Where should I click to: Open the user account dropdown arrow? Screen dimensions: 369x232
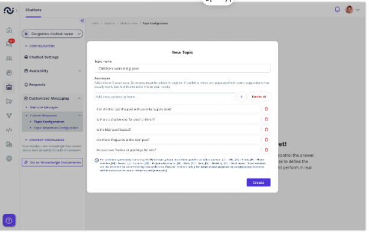358,10
